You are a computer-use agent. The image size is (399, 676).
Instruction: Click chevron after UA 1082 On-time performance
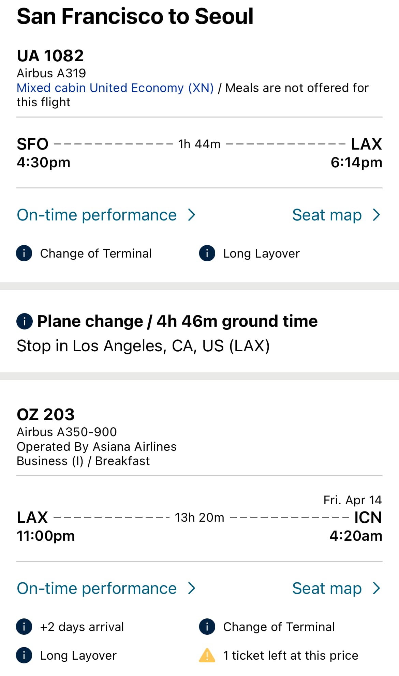pos(192,215)
